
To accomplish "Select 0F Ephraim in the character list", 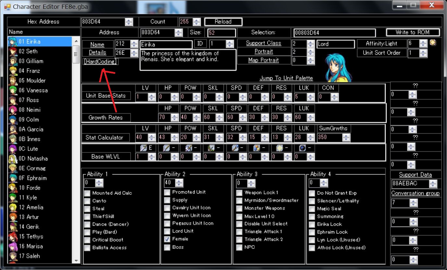I will pos(40,178).
